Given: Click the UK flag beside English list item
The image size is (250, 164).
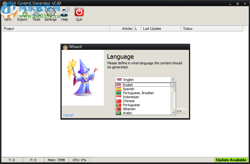Looking at the screenshot, I should pyautogui.click(x=119, y=85).
